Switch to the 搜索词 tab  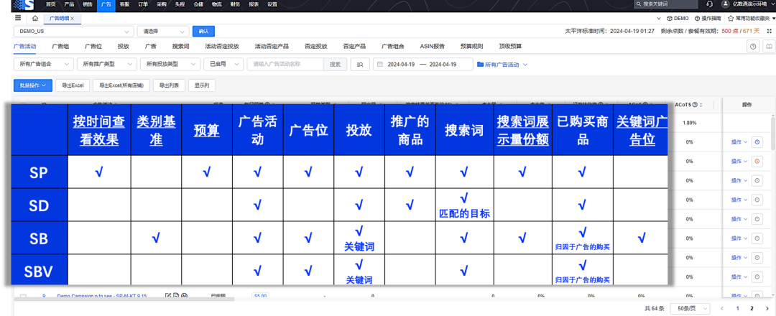(x=180, y=47)
